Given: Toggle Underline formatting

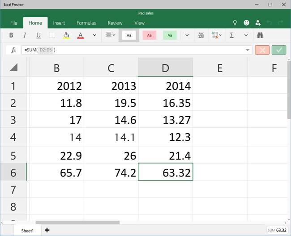Looking at the screenshot, I should point(39,35).
